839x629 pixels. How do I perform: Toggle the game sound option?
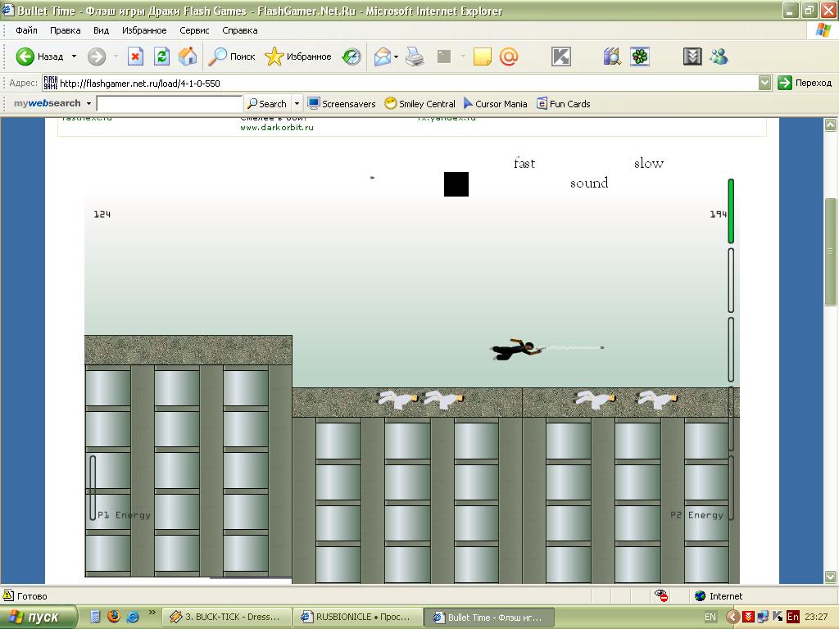[589, 183]
